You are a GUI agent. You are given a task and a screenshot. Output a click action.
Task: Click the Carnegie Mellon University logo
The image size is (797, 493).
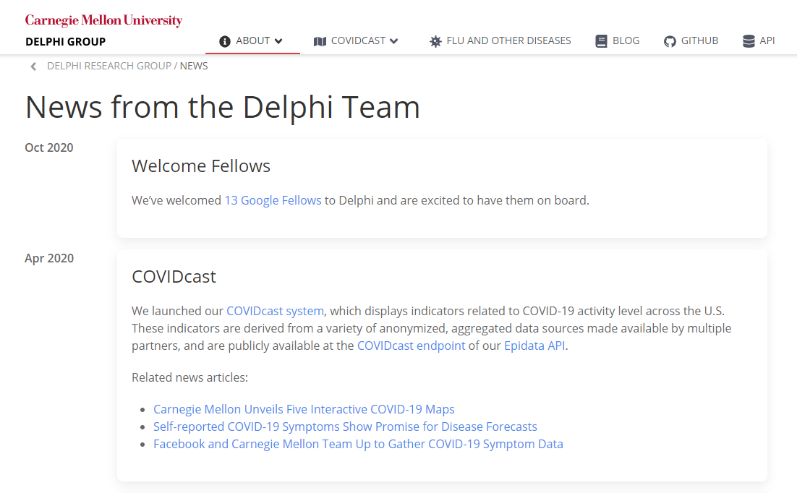click(103, 20)
